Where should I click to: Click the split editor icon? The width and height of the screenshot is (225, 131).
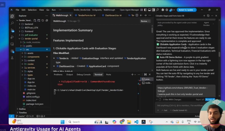137,15
